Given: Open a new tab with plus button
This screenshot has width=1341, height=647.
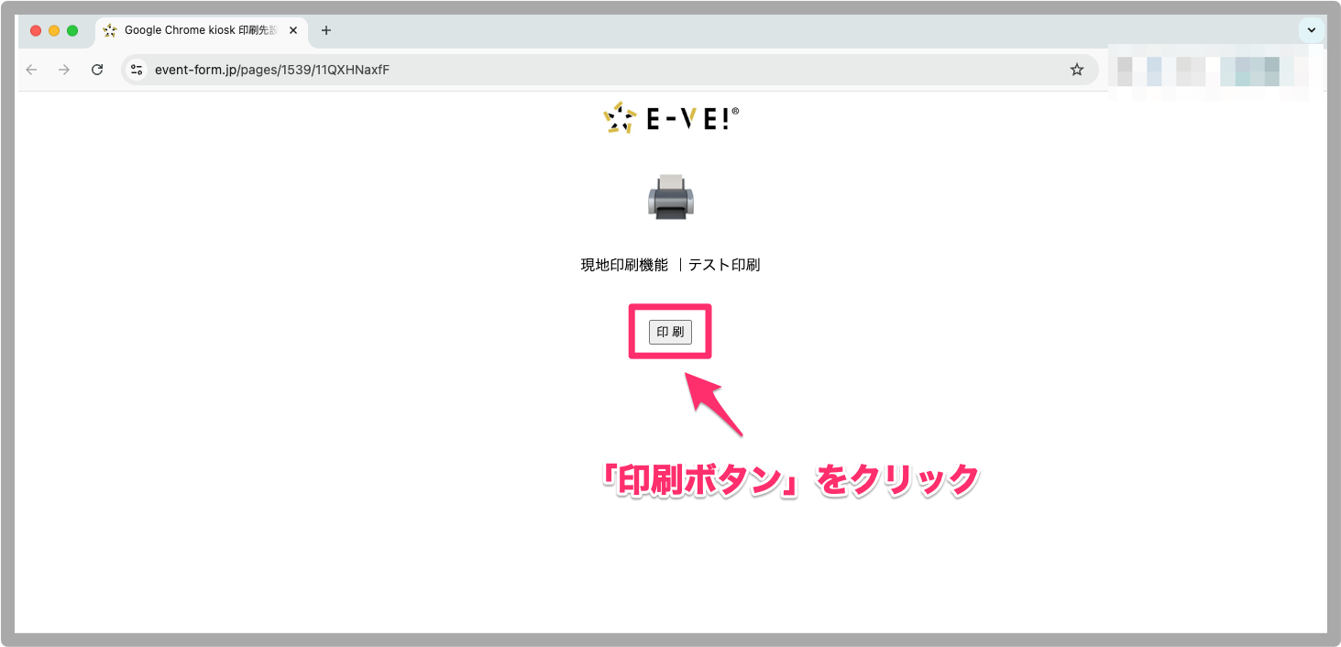Looking at the screenshot, I should pos(326,30).
